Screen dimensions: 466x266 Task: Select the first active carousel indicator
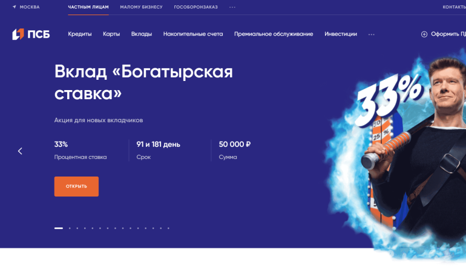[59, 229]
